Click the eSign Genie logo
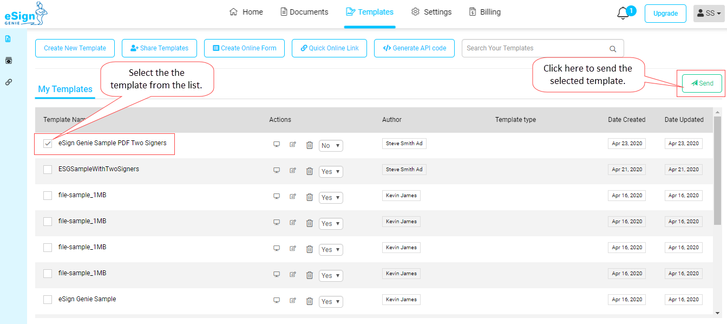This screenshot has width=727, height=324. point(26,14)
